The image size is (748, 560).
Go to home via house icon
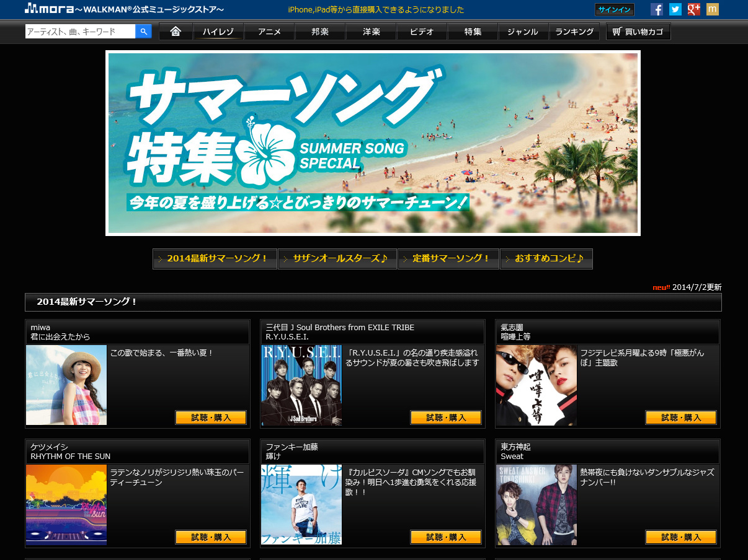pyautogui.click(x=176, y=32)
